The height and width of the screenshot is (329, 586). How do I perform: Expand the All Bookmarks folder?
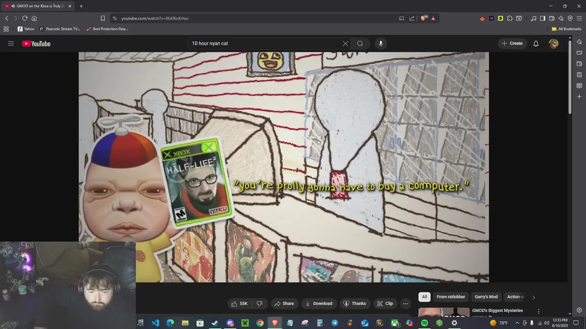(566, 29)
